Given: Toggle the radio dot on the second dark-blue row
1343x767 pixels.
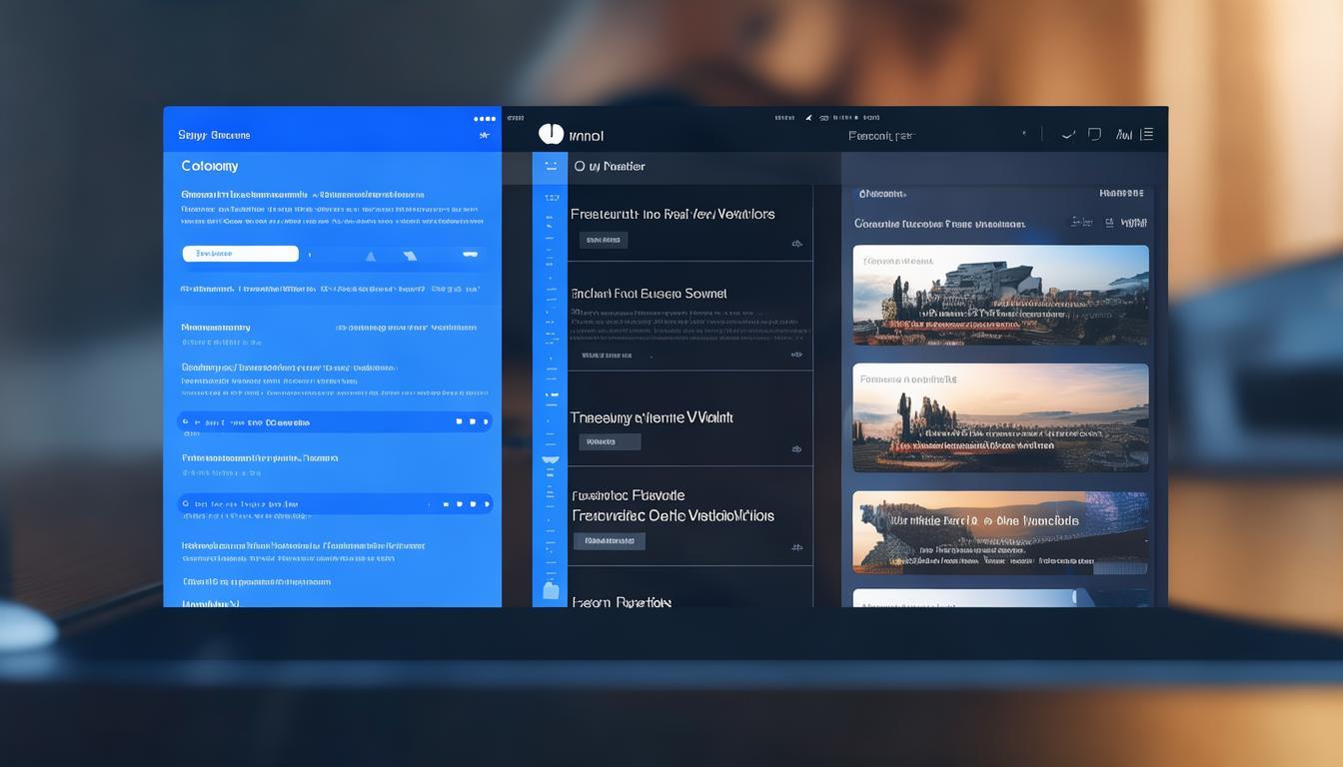Looking at the screenshot, I should [186, 504].
